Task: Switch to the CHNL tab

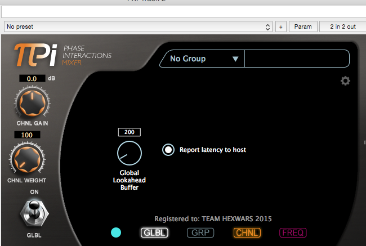Action: tap(247, 232)
